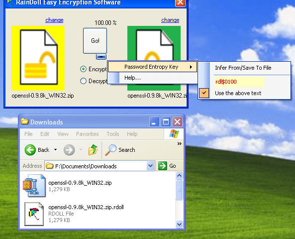295x239 pixels.
Task: Click destination file label under green icon
Action: coord(157,96)
